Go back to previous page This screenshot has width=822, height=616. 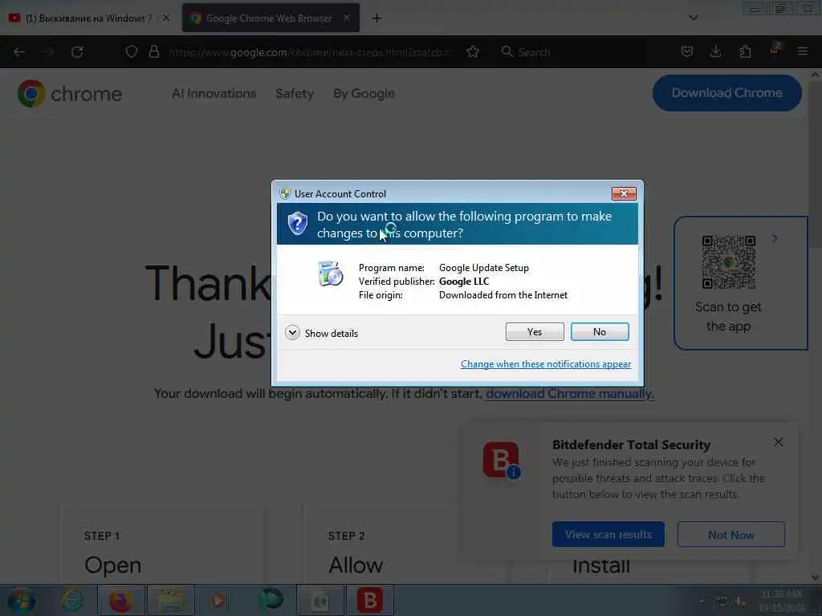click(19, 52)
